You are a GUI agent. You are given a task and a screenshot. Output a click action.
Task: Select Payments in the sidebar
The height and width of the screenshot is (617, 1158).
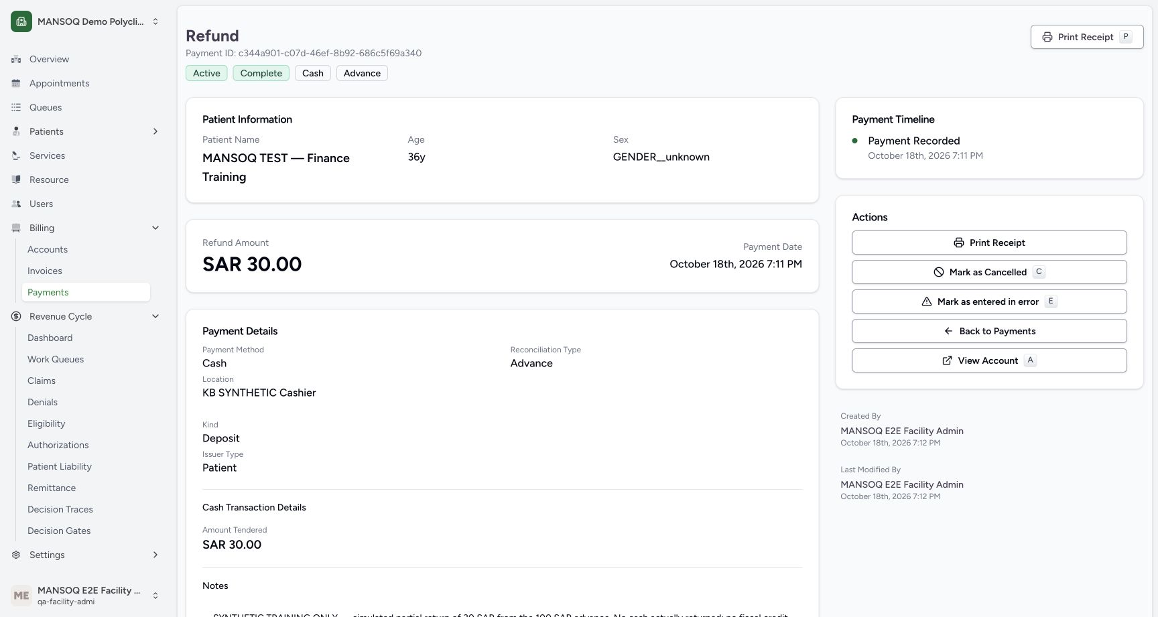tap(86, 292)
